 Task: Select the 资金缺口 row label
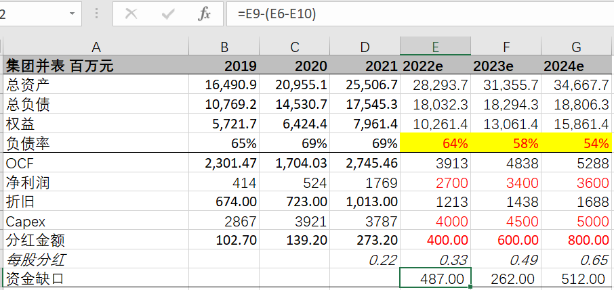(x=96, y=279)
